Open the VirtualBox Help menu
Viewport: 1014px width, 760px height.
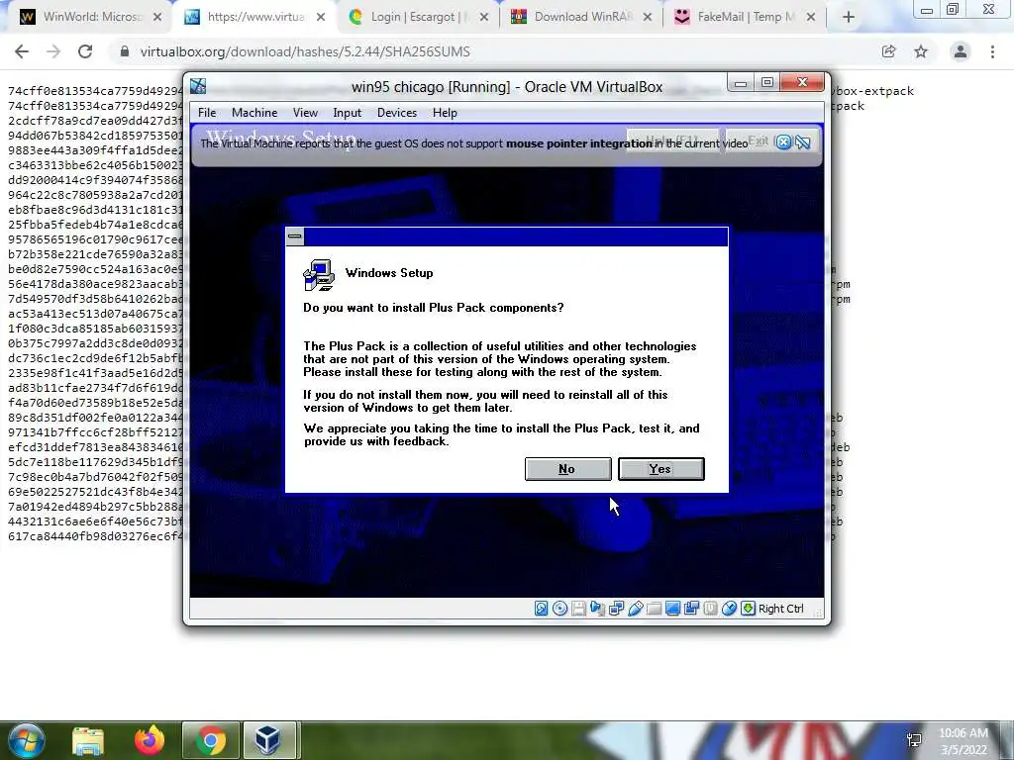point(445,113)
